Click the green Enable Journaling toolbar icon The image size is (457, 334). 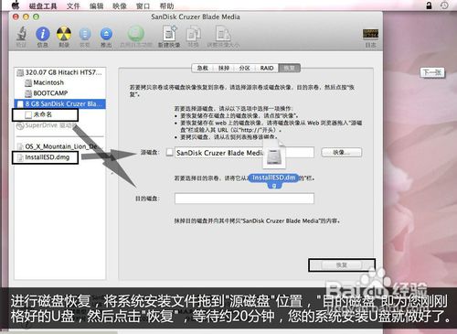[x=136, y=34]
